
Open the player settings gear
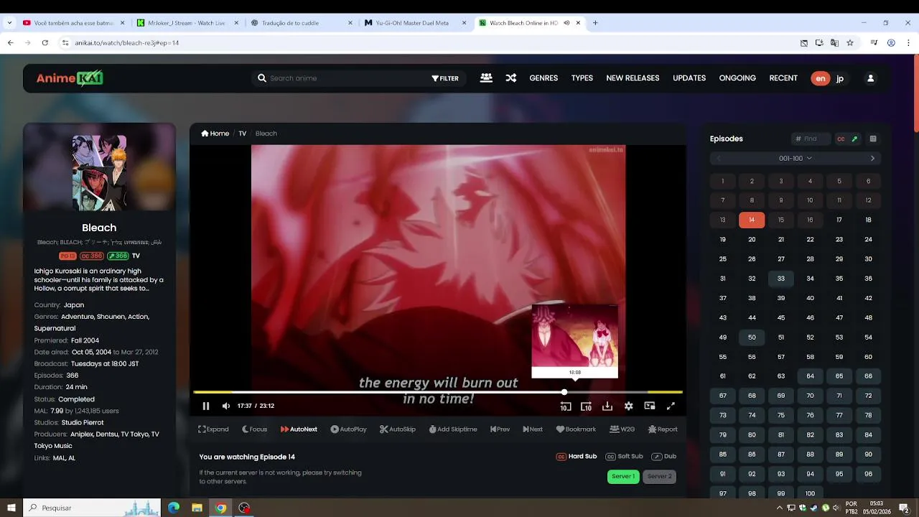coord(629,406)
